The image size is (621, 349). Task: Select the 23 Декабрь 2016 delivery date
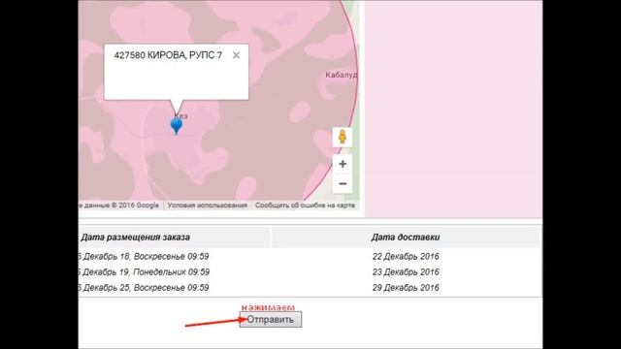coord(406,272)
